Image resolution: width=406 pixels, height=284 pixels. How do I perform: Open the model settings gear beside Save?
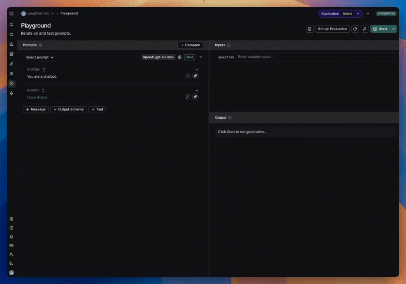pos(180,57)
